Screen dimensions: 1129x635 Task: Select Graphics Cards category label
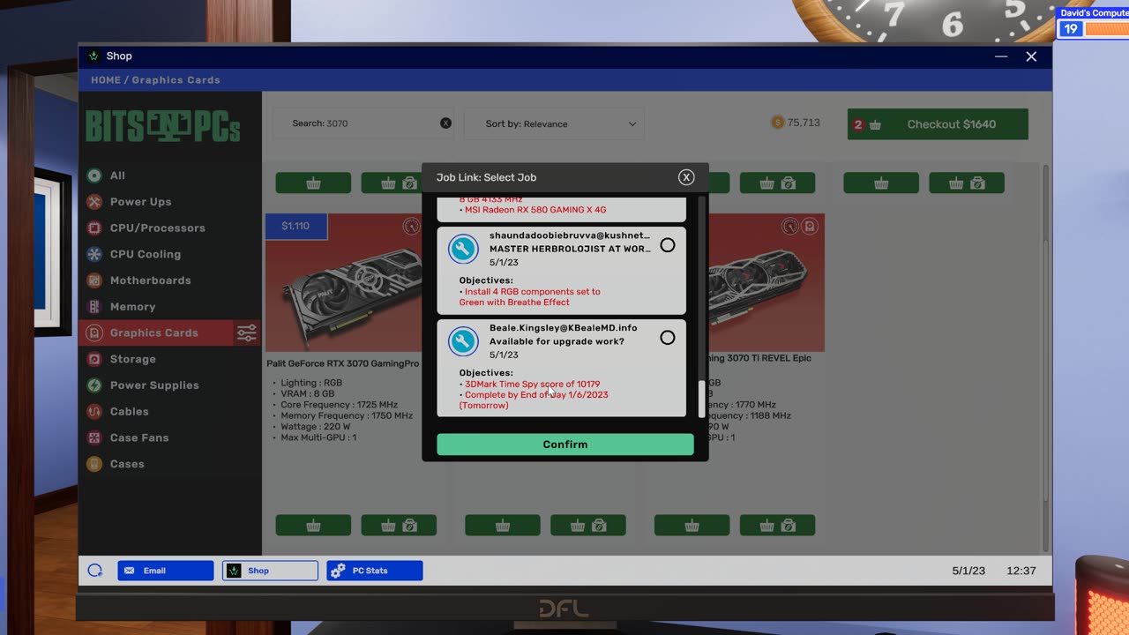pyautogui.click(x=154, y=333)
